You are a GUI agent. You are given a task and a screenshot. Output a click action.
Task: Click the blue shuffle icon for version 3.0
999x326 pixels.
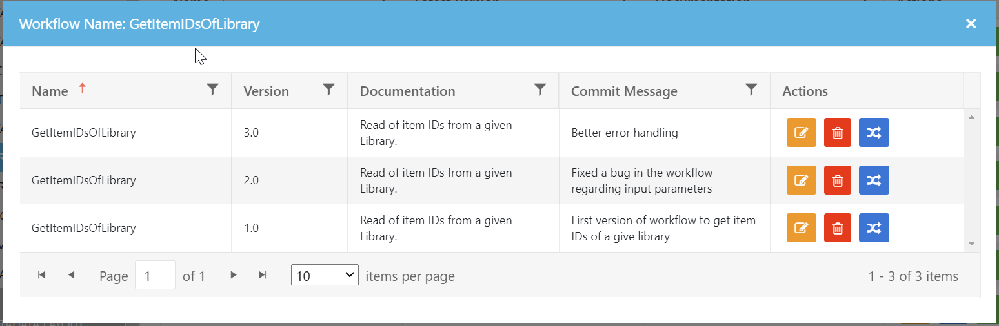(874, 133)
